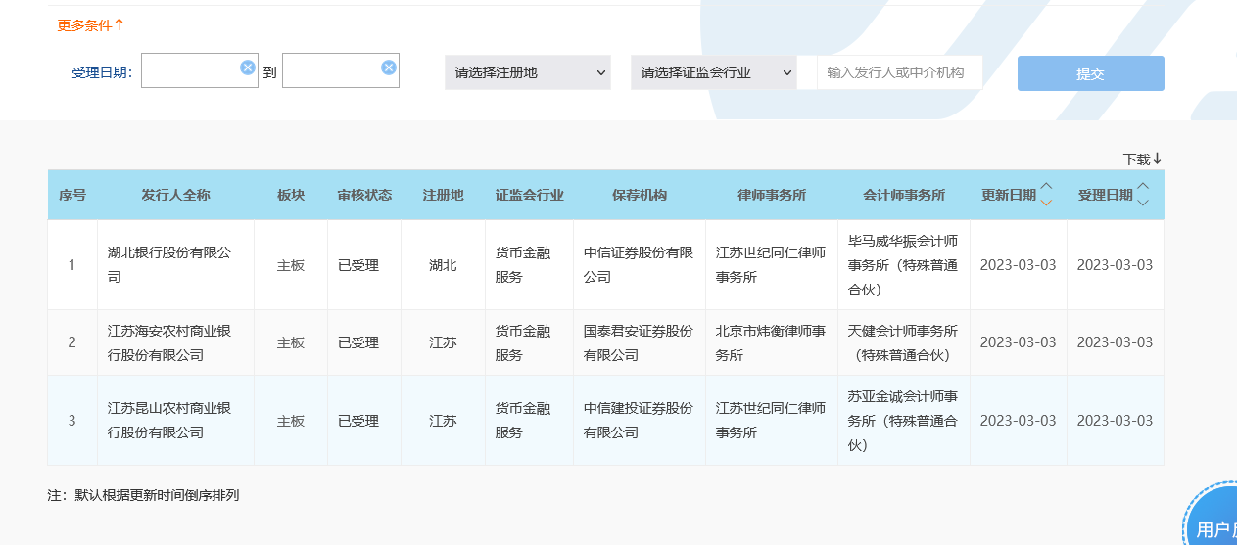Click 货币金融服务 cell in 江苏昆山 row
Screen dimensions: 1237x545
529,421
